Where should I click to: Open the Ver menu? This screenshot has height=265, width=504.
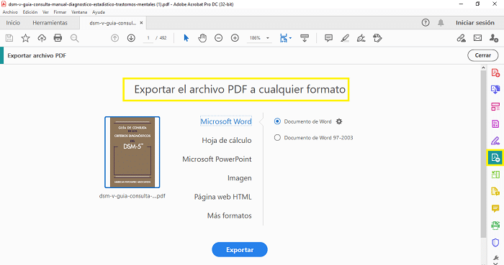click(x=45, y=12)
